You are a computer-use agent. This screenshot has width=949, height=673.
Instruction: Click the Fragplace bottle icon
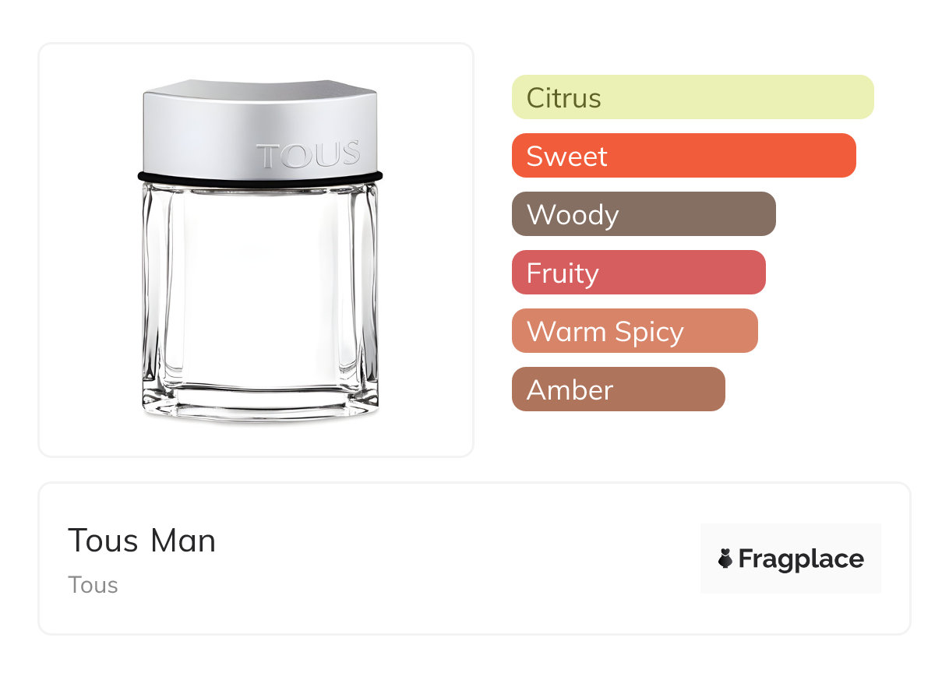(x=725, y=558)
